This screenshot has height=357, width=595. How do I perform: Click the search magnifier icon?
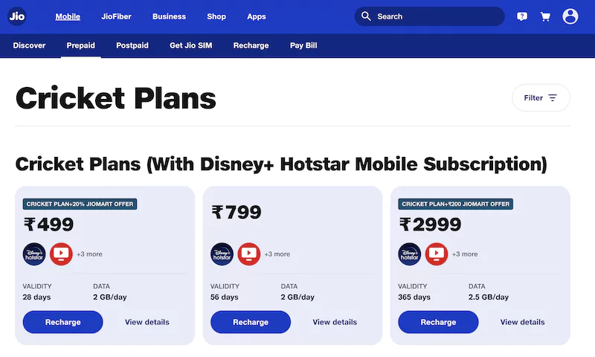[366, 16]
